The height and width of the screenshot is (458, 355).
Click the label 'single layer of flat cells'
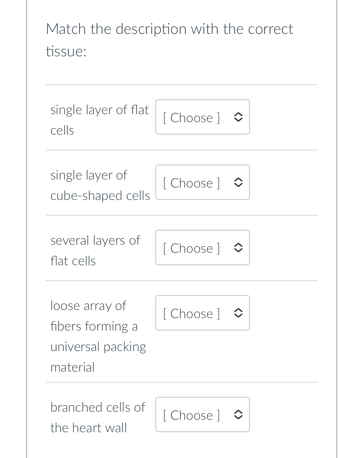(99, 120)
